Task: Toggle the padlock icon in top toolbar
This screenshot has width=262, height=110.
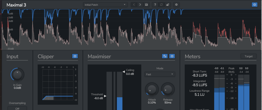Action: click(x=167, y=5)
